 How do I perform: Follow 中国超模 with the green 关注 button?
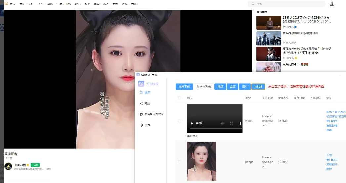pos(35,165)
